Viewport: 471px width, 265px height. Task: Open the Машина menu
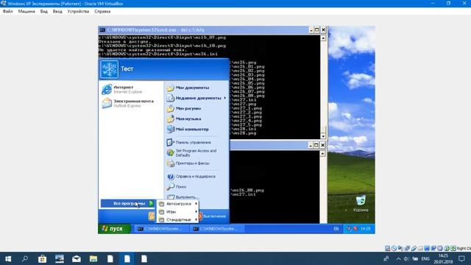click(26, 12)
